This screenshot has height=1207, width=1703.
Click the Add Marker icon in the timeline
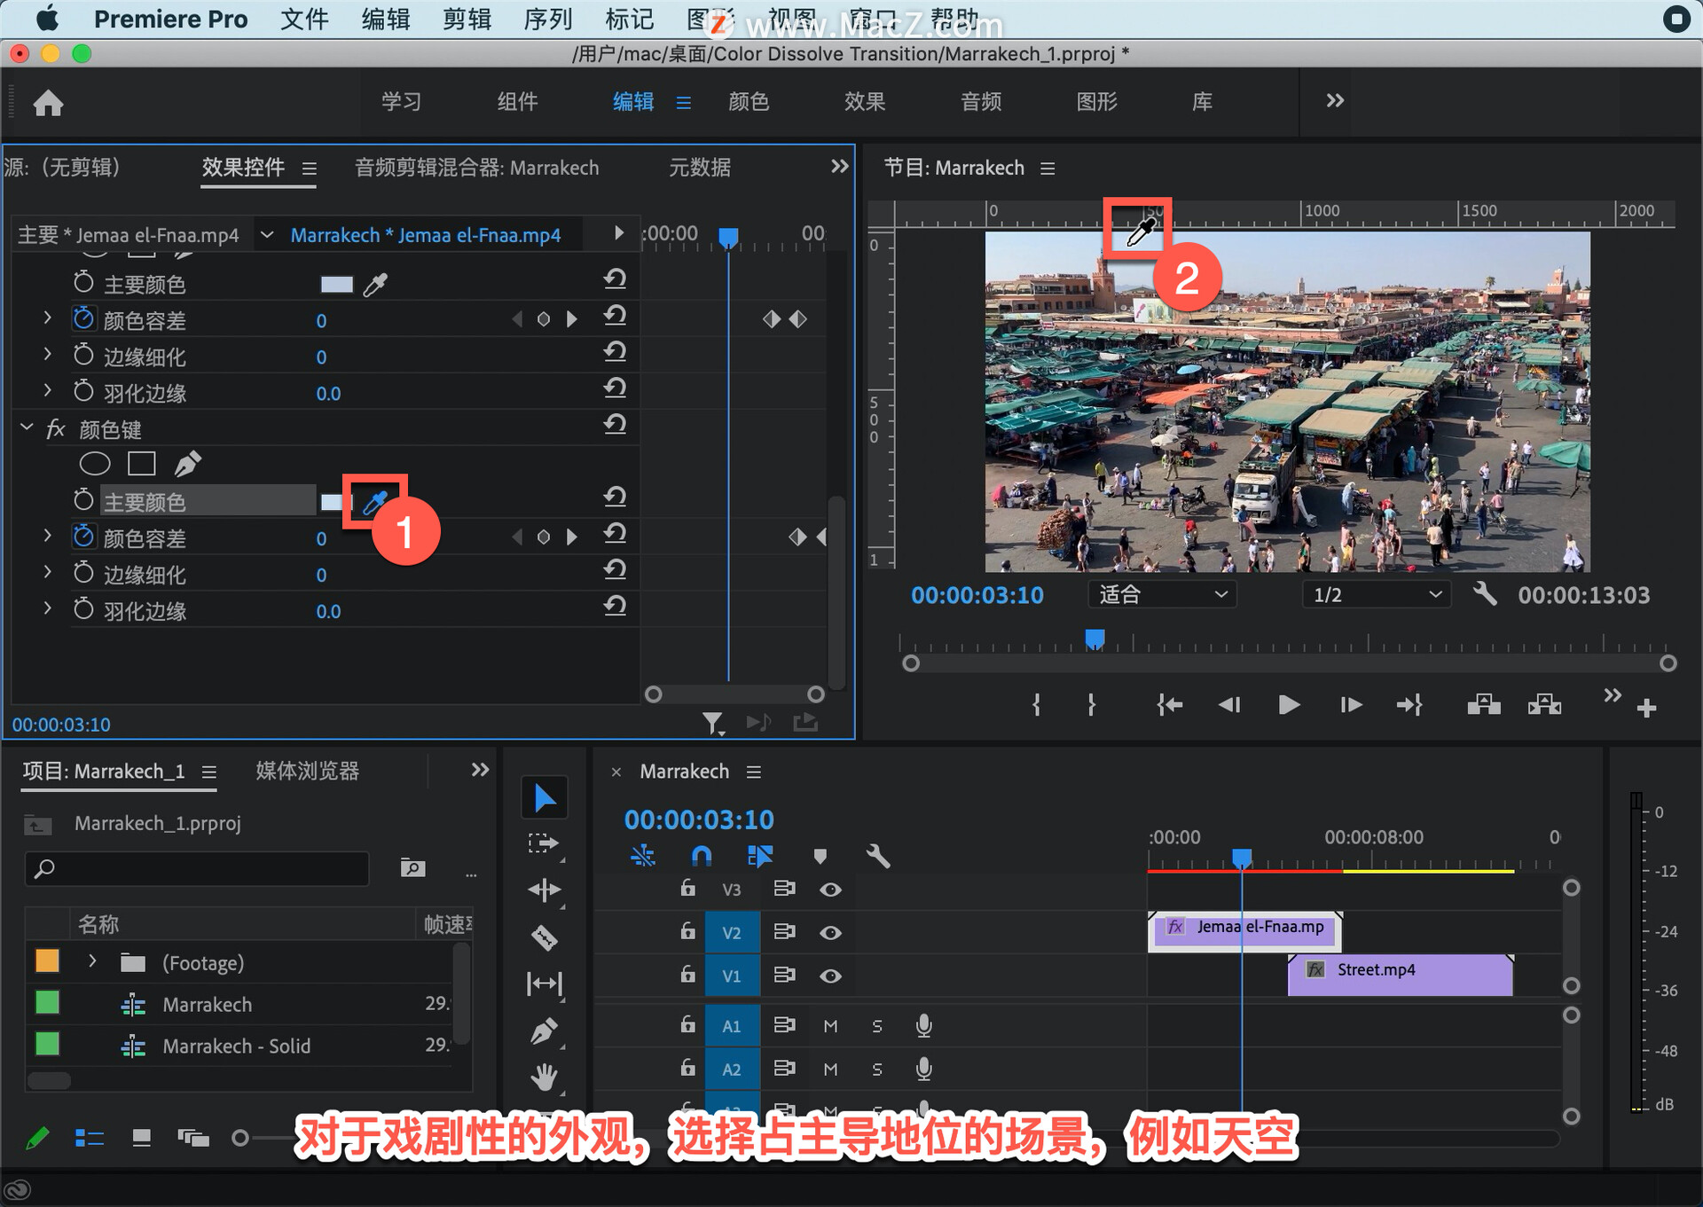[820, 856]
